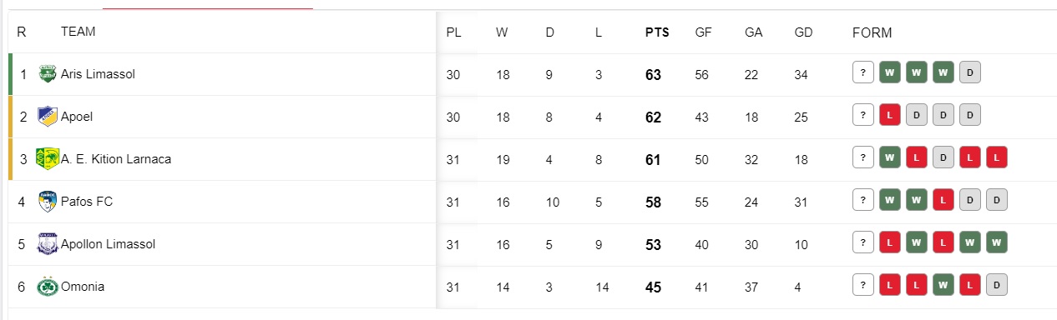Open the Omonia team link

pyautogui.click(x=83, y=287)
